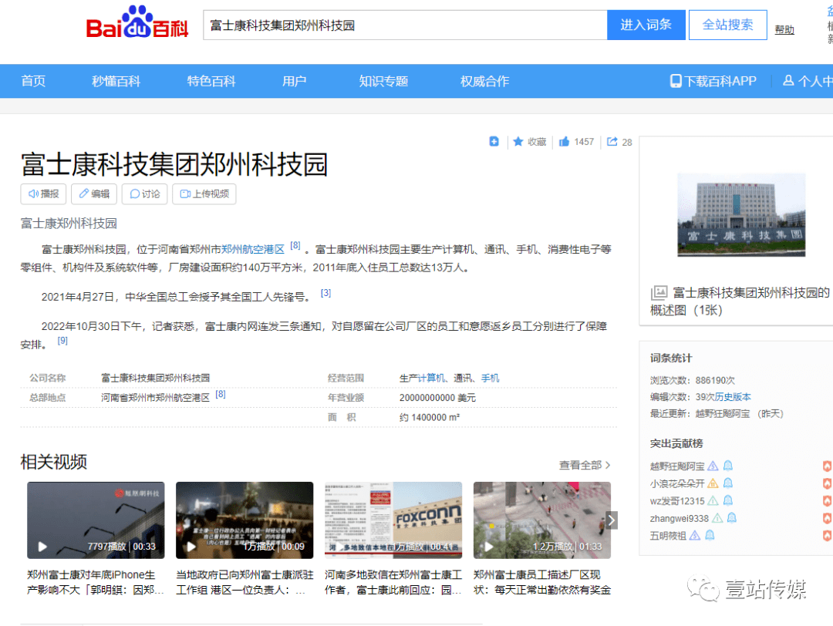Open the 特色百科 navigation menu

[x=211, y=81]
